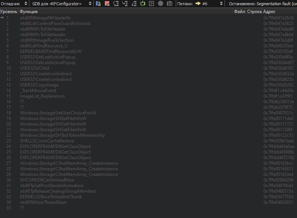The height and width of the screenshot is (218, 297).
Task: Open the Потоки thread #6 dropdown
Action: tap(209, 4)
